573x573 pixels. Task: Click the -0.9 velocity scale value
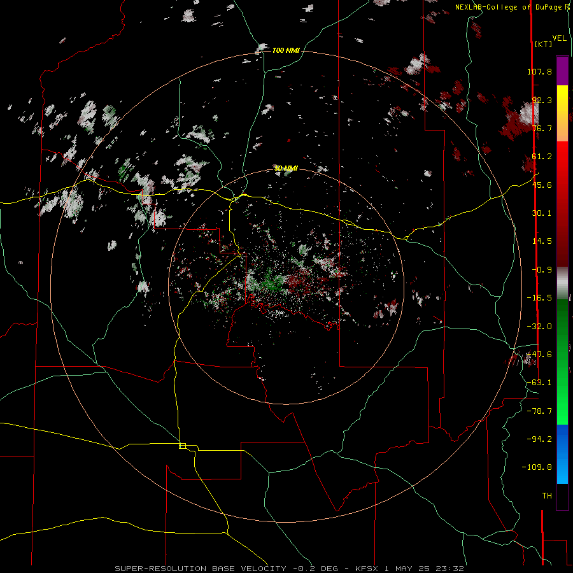(542, 270)
